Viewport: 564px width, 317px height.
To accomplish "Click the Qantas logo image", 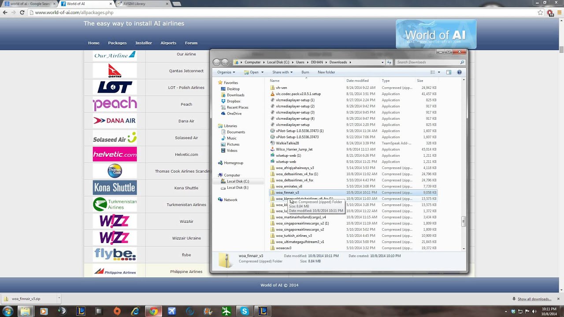I will [x=115, y=70].
